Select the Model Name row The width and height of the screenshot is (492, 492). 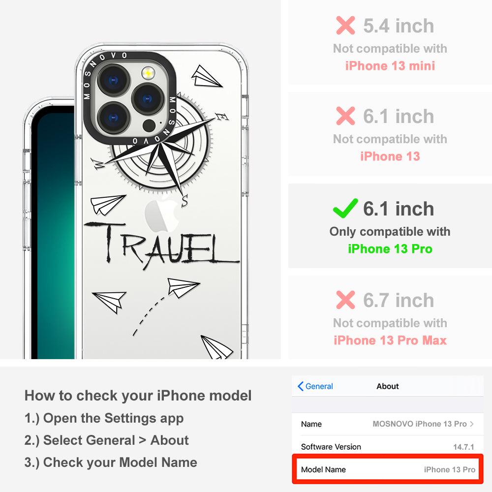(x=388, y=469)
